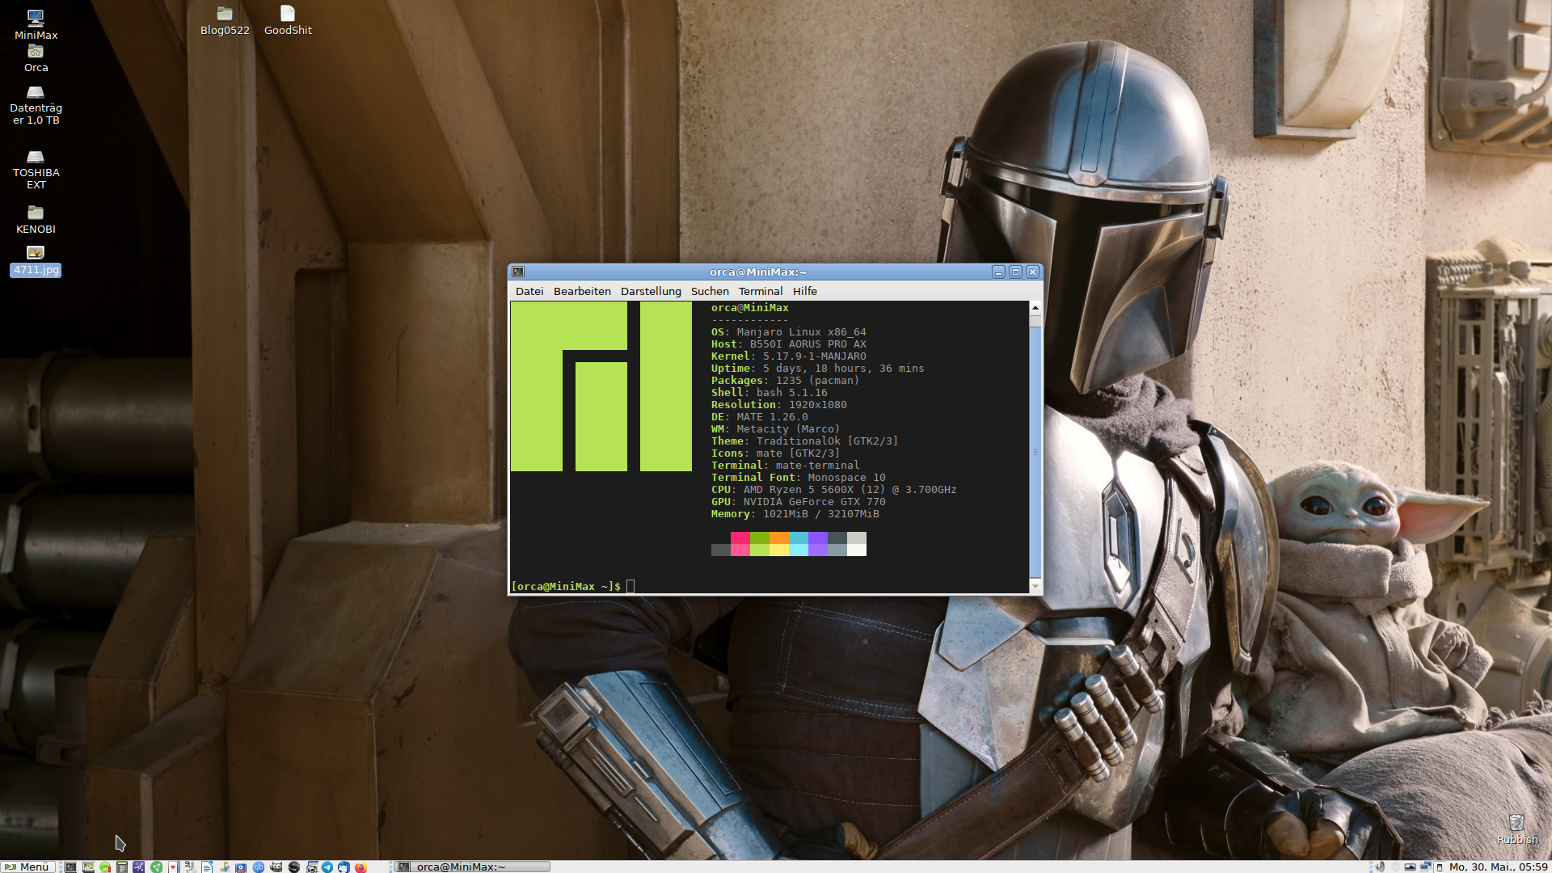This screenshot has height=873, width=1552.
Task: Open the Hilfe menu
Action: (804, 291)
